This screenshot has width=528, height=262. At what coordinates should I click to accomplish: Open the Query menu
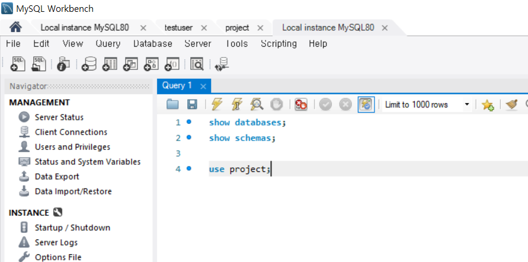[x=108, y=43]
